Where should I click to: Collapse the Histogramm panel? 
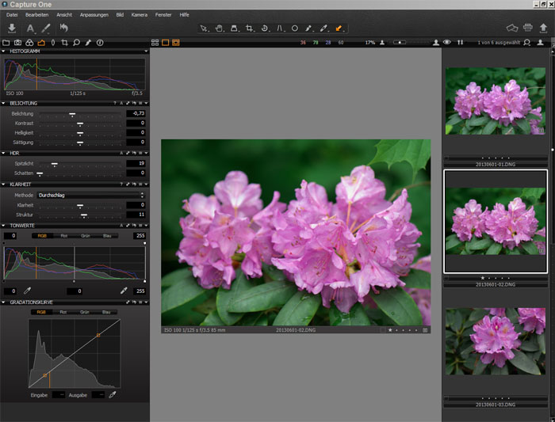pos(4,51)
